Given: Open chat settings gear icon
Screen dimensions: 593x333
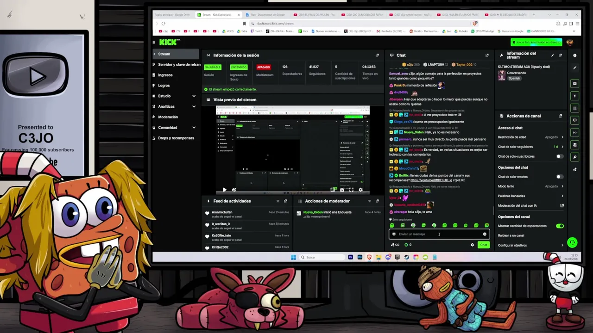Looking at the screenshot, I should pyautogui.click(x=472, y=245).
